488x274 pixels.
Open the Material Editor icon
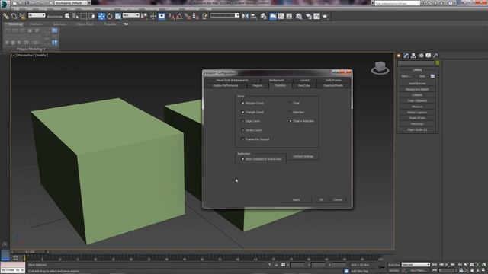(300, 16)
